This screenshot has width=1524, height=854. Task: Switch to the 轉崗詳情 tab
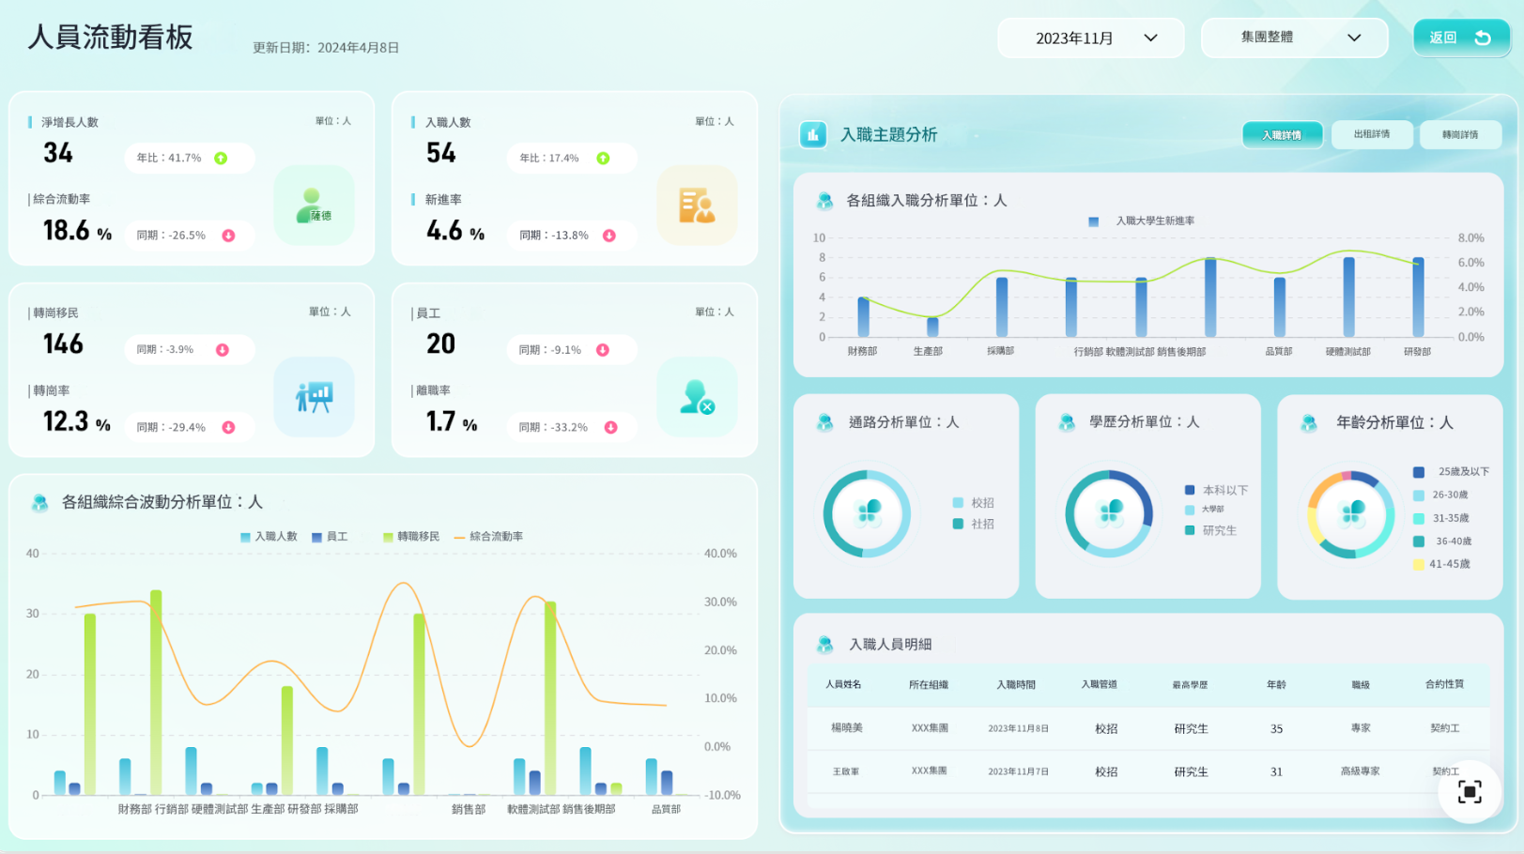[1460, 134]
